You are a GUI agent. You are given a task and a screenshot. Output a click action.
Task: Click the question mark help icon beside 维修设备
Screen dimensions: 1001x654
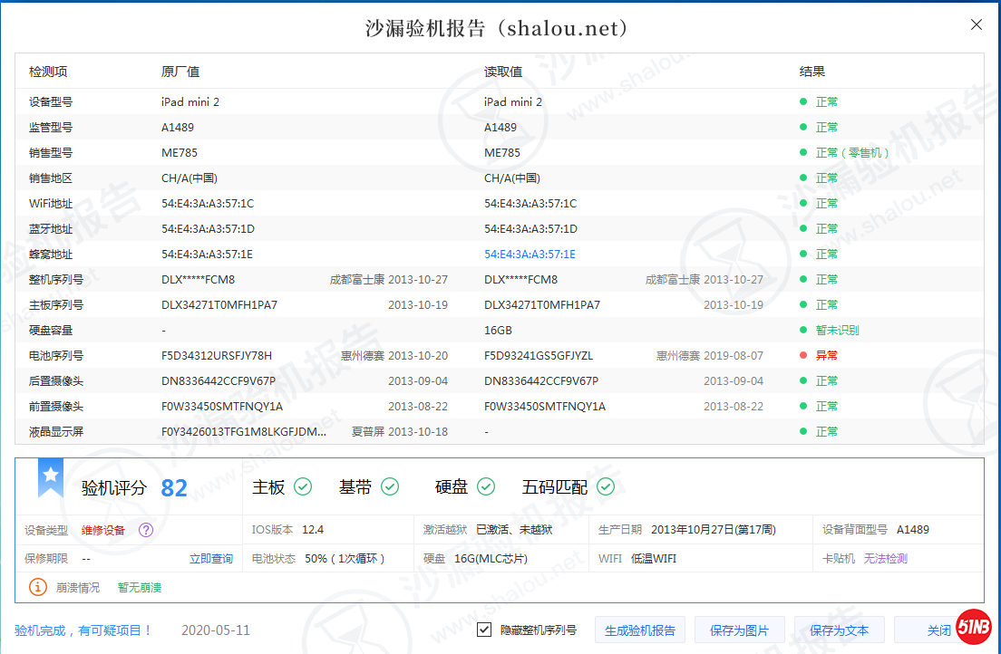146,530
